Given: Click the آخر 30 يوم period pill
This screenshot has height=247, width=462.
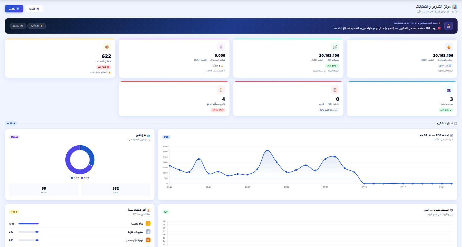Looking at the screenshot, I should click(x=11, y=123).
